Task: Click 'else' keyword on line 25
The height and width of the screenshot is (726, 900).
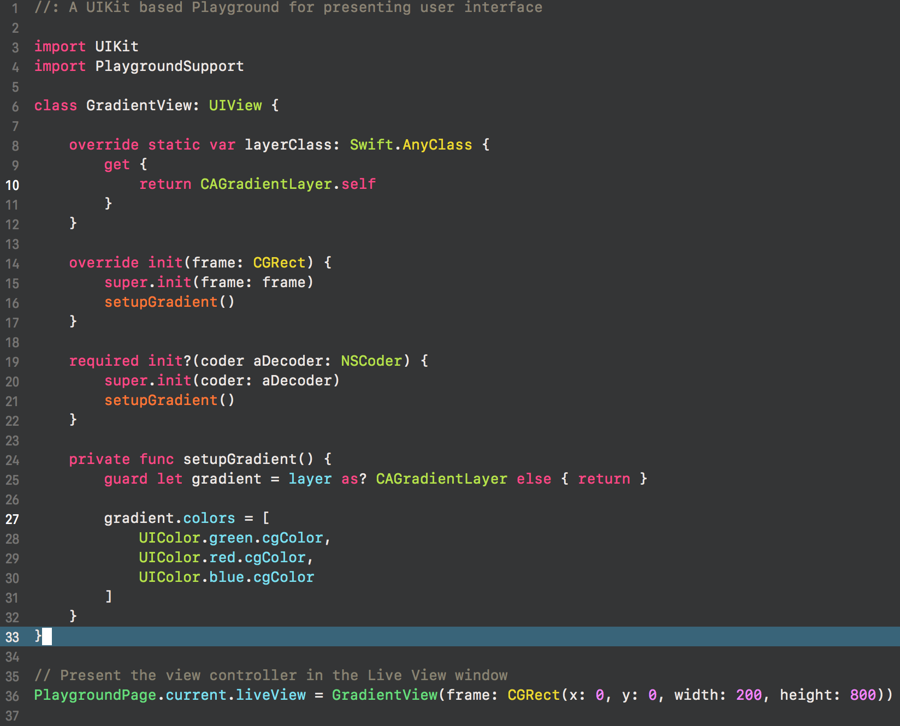Action: [534, 479]
